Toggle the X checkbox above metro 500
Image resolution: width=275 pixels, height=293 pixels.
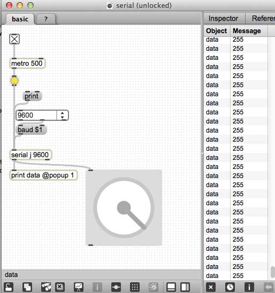click(x=14, y=39)
